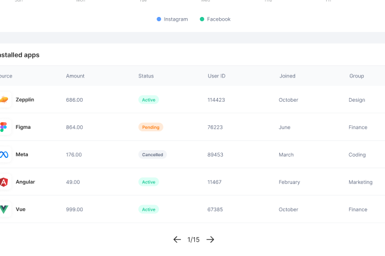
Task: Click the Pending status badge for Figma
Action: (x=151, y=127)
